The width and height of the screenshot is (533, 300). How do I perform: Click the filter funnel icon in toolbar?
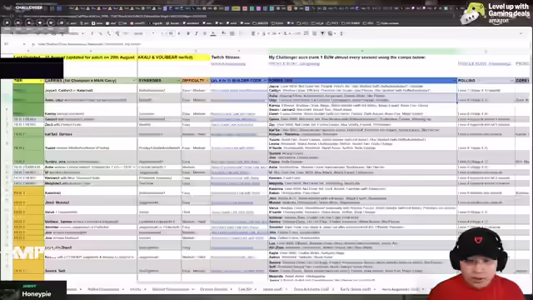coord(322,33)
